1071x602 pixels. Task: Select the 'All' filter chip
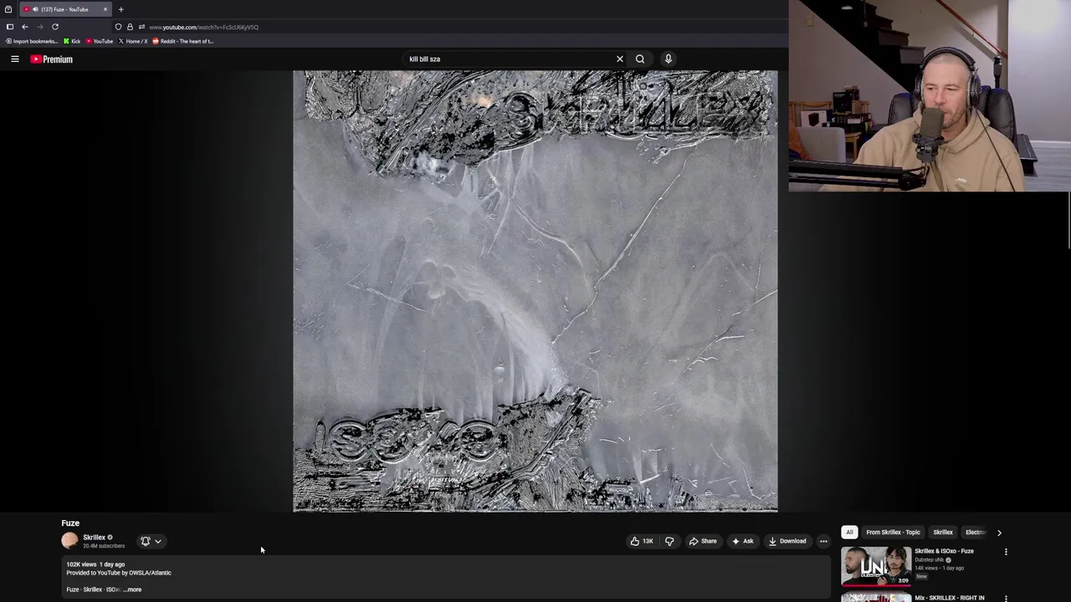[849, 532]
